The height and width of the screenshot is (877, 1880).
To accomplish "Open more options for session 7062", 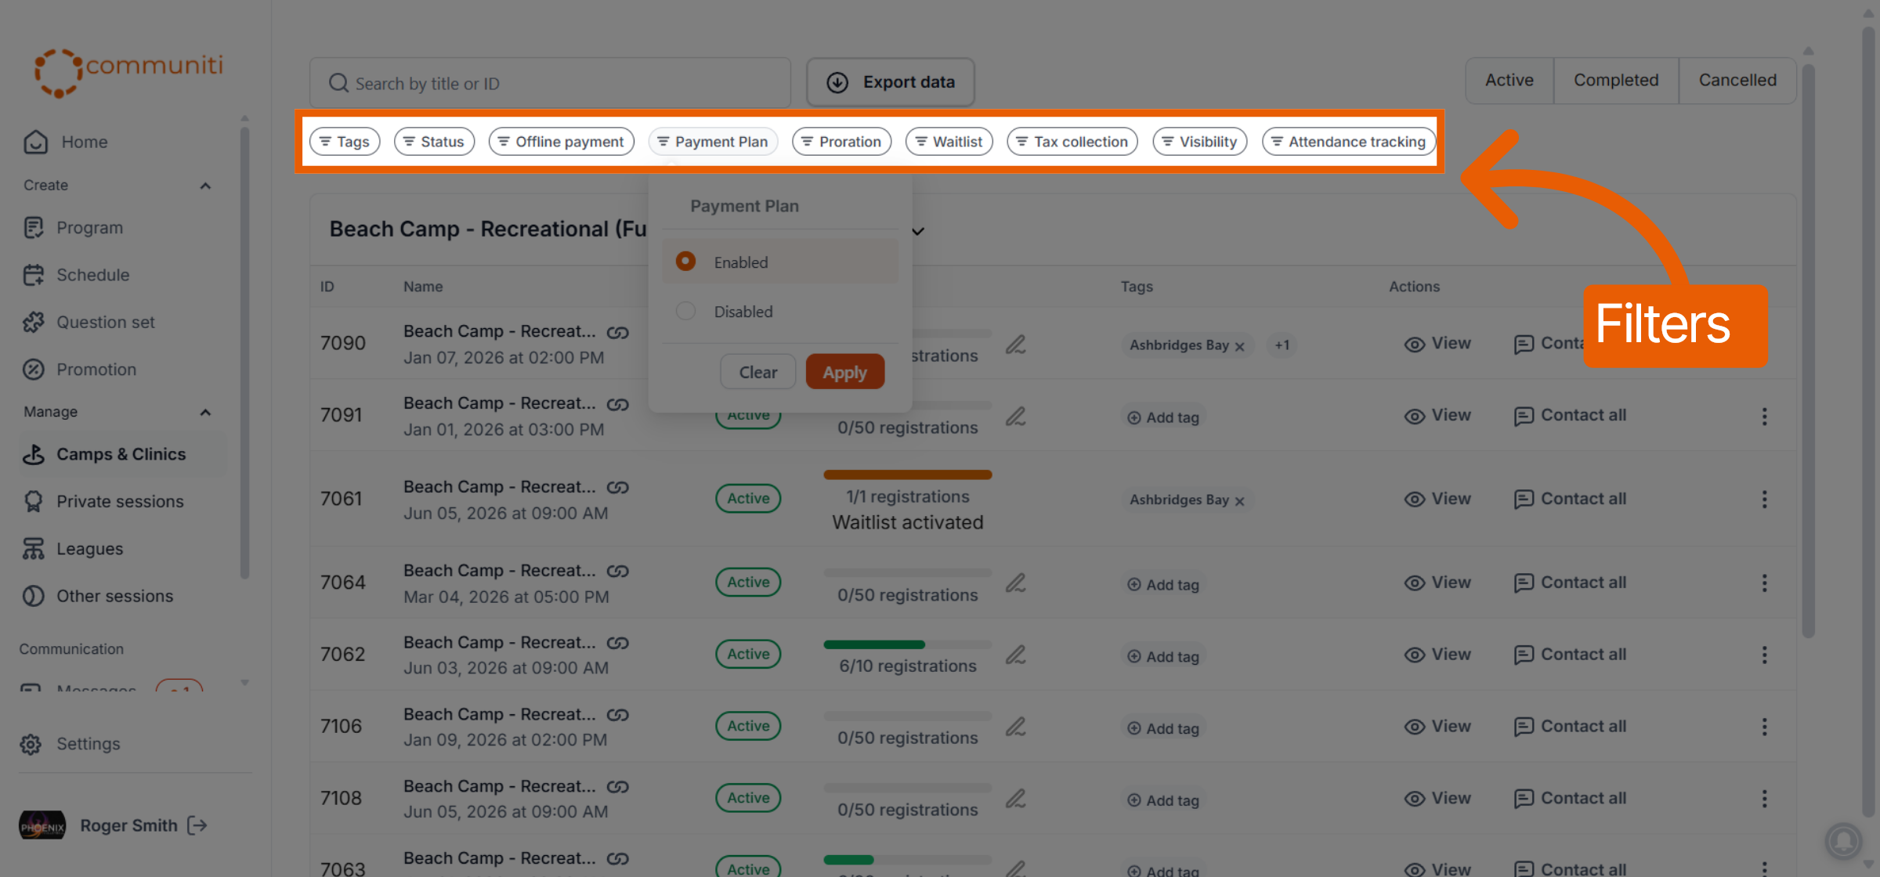I will (x=1764, y=655).
